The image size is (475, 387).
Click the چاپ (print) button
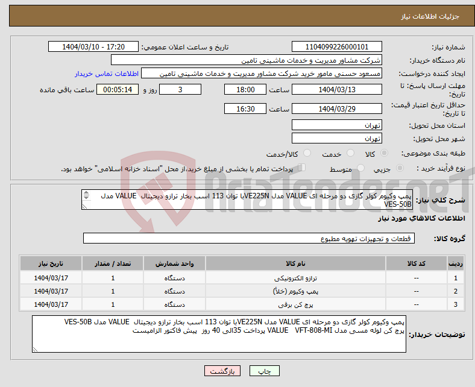264,371
